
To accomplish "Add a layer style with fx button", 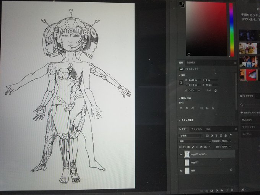I will 206,191.
